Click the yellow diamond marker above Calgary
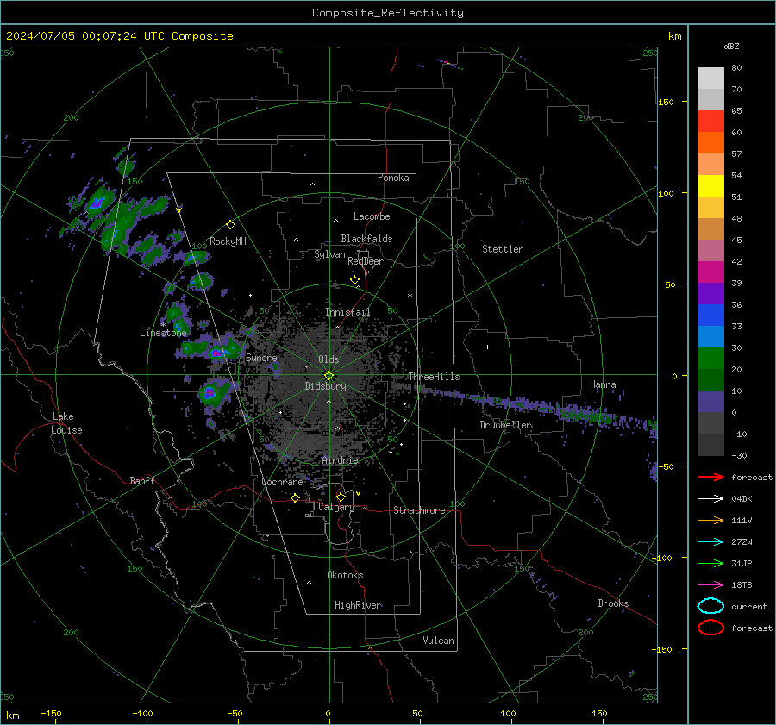Image resolution: width=776 pixels, height=725 pixels. 341,497
